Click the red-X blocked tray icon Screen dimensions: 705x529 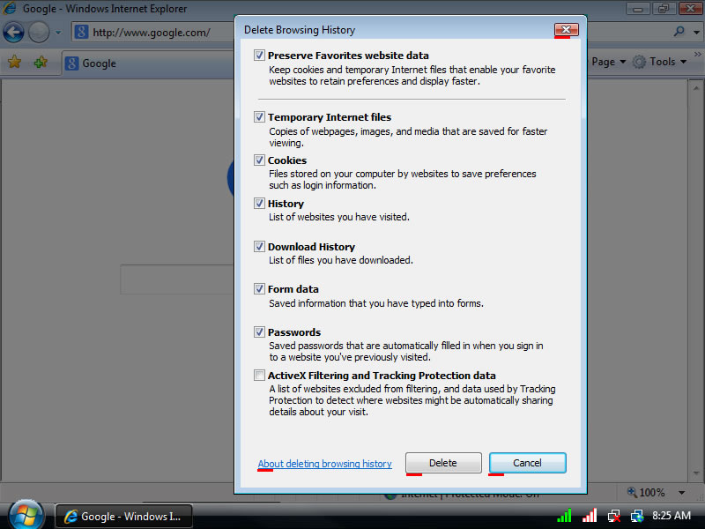coord(613,516)
